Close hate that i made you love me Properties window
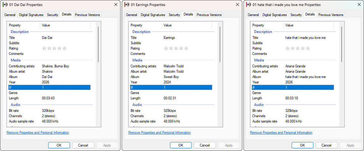 [359, 5]
